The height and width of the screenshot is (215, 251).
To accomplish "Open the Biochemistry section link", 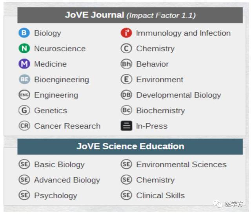I will click(160, 111).
